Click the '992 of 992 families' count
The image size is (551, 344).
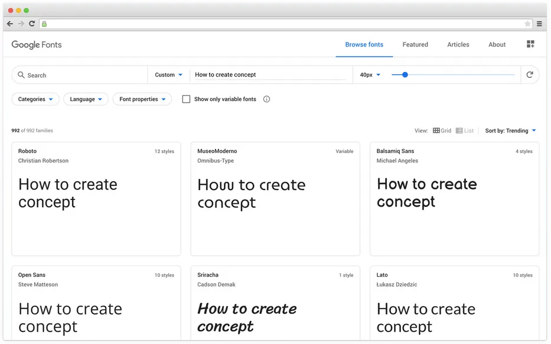[32, 130]
